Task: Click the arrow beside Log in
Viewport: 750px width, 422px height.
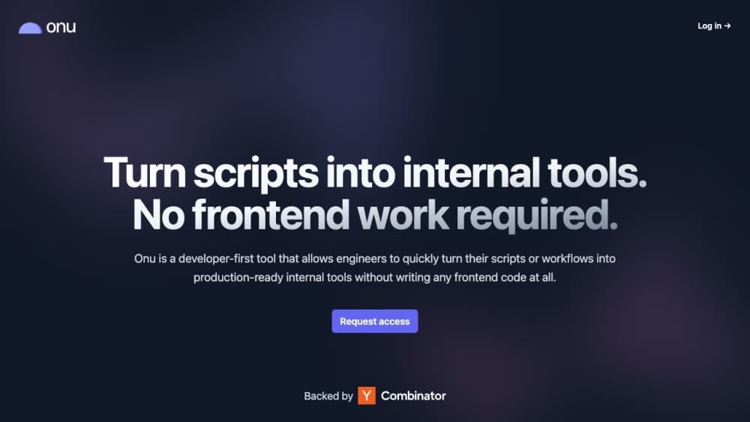Action: (x=727, y=26)
